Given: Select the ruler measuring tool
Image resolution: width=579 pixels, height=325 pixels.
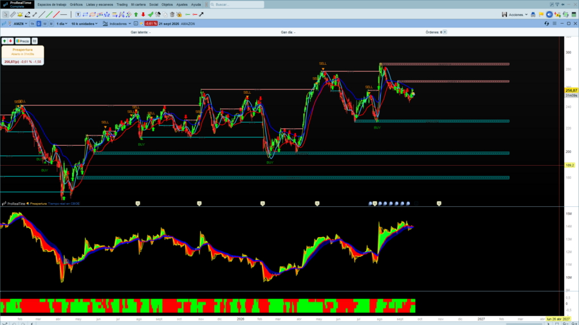Looking at the screenshot, I should coord(13,14).
